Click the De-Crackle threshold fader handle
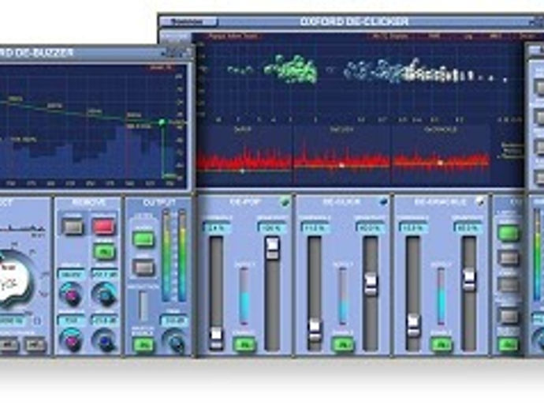 coord(413,325)
